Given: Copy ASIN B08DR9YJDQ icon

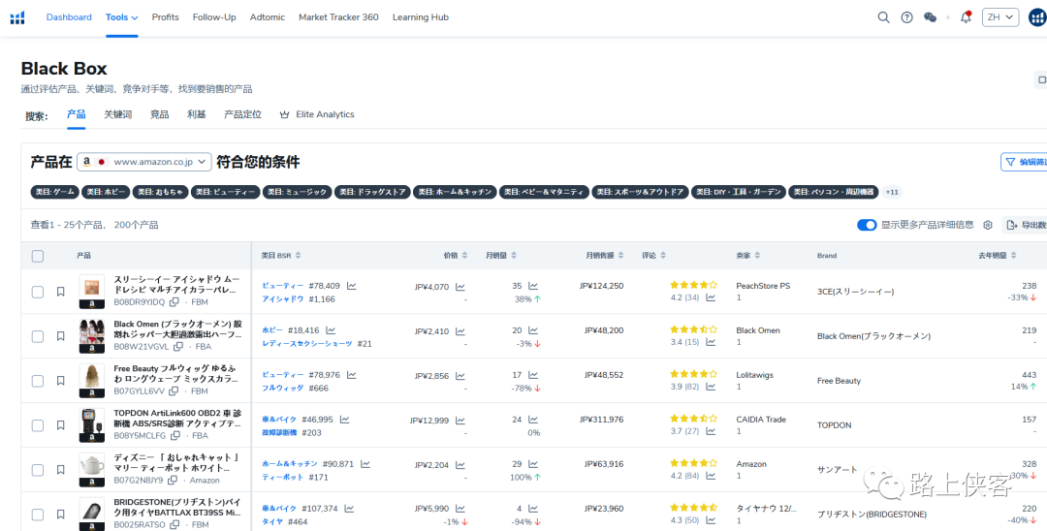Looking at the screenshot, I should point(174,302).
